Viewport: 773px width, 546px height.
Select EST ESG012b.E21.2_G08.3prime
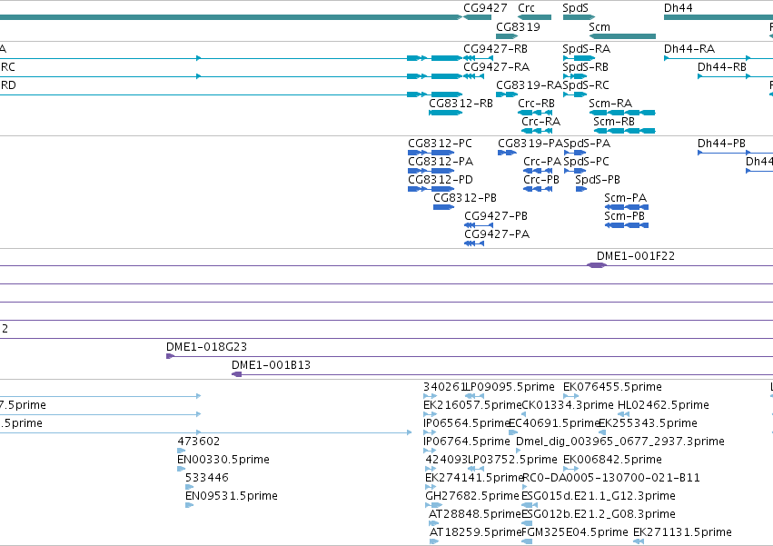click(x=599, y=514)
